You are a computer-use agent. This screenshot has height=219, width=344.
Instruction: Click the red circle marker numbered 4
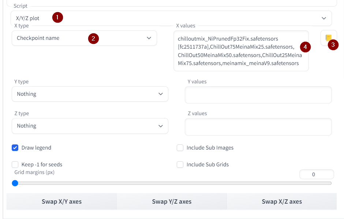[x=305, y=47]
